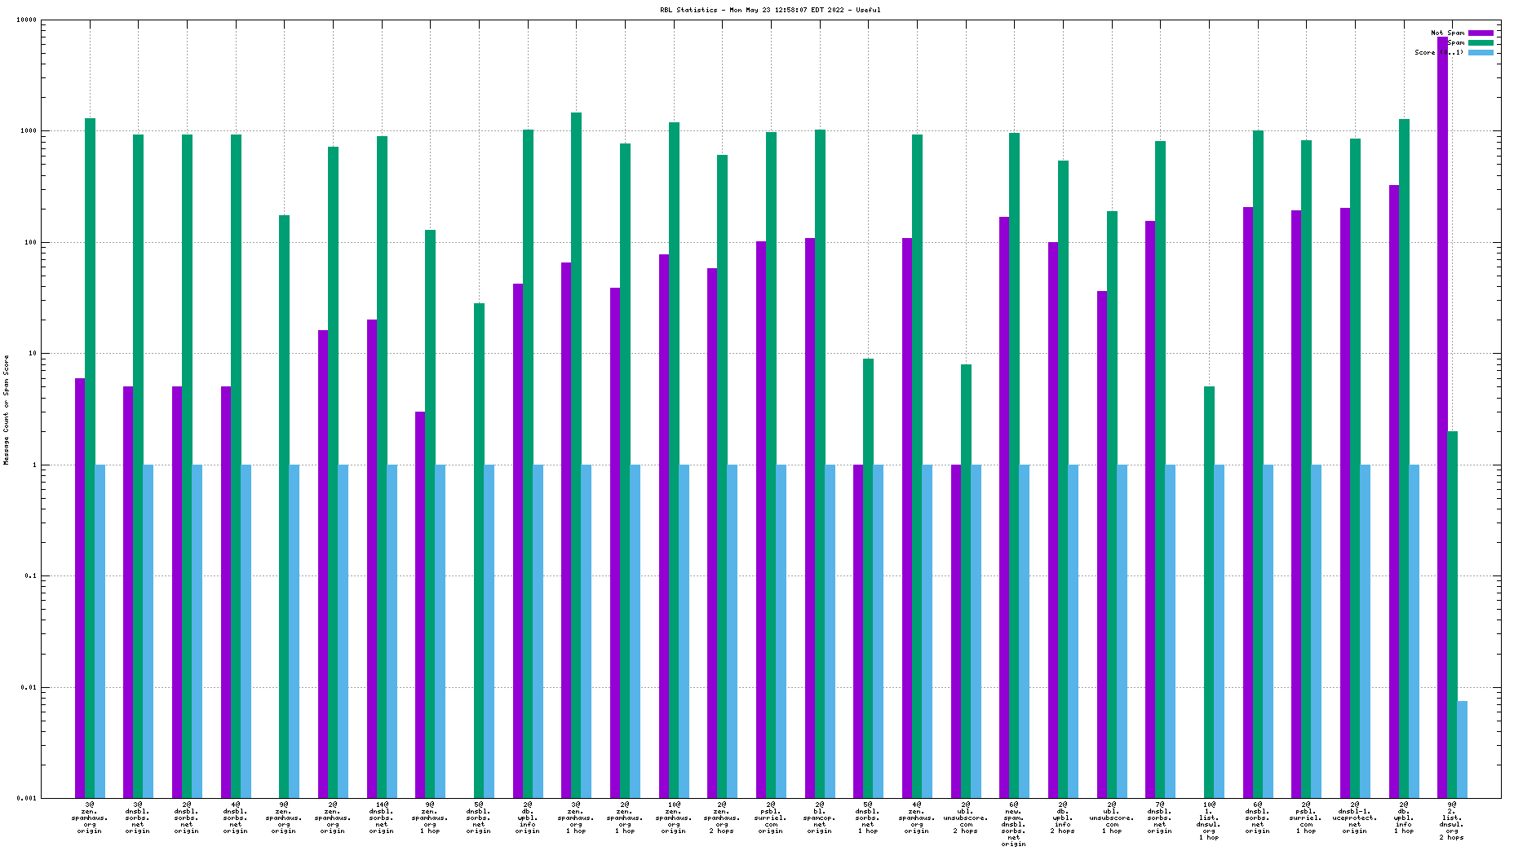Click the ubl.unsubscore.com 2 hops axis label
Screen dimensions: 1514x851
[x=966, y=818]
